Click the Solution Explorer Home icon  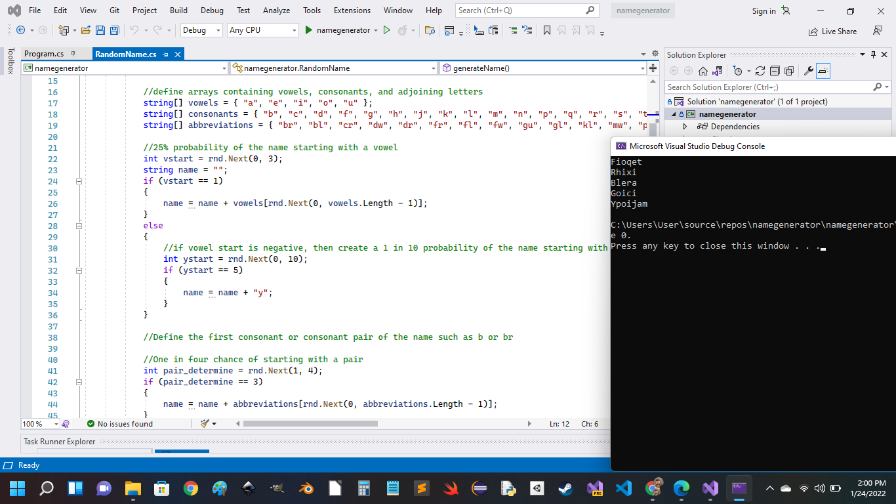click(703, 71)
